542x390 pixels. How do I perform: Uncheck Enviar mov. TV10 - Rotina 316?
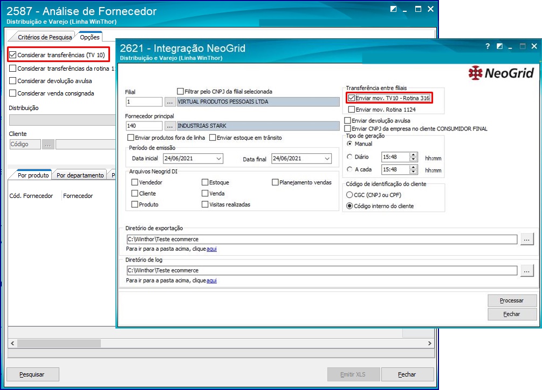coord(352,98)
